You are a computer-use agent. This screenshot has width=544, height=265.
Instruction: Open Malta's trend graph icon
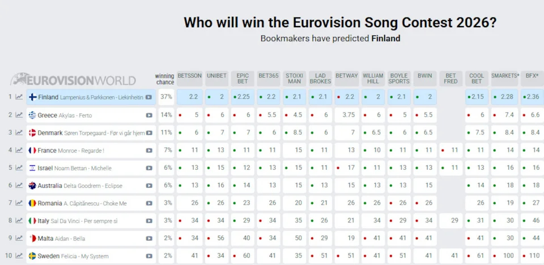tap(19, 238)
